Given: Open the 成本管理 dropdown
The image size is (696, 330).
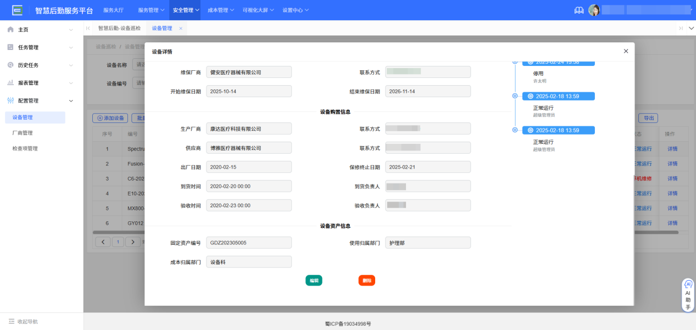Looking at the screenshot, I should (219, 9).
